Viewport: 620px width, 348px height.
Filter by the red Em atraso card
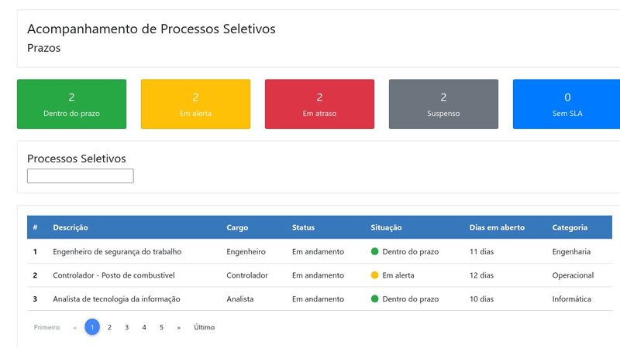319,104
